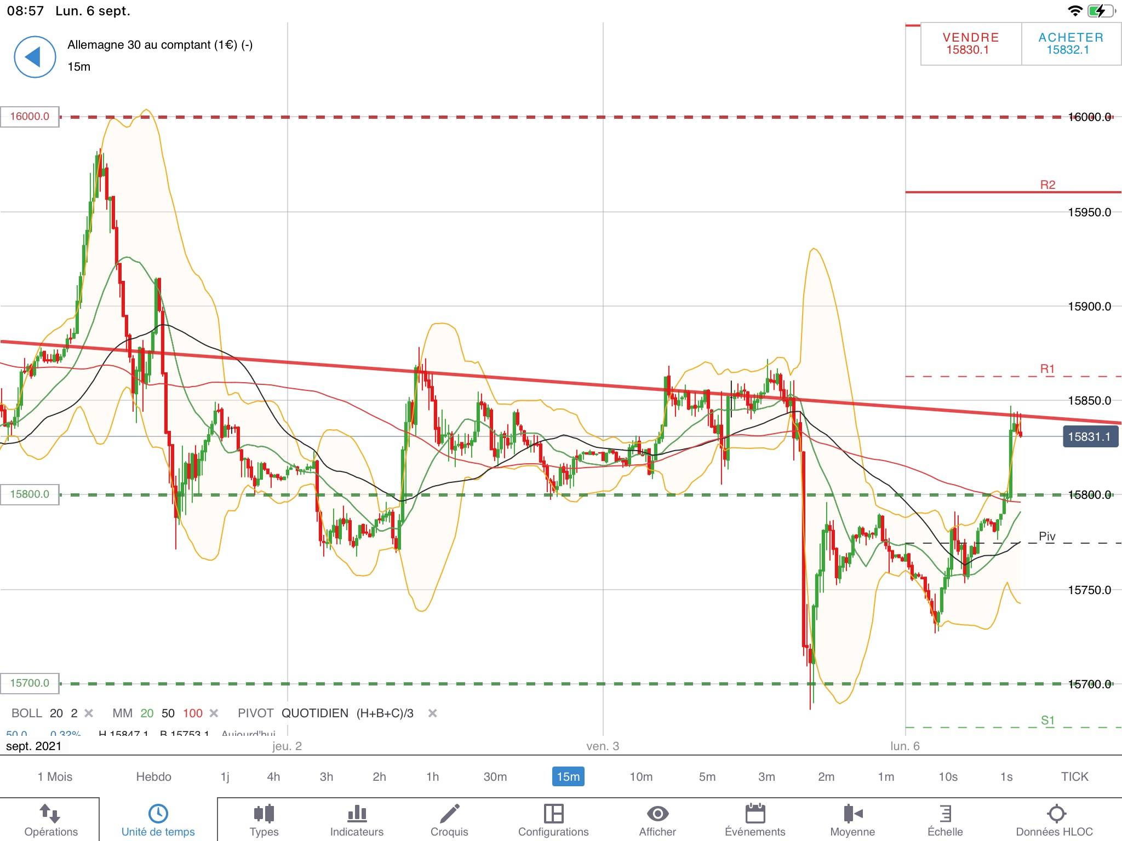Open the Événements calendar icon
1122x841 pixels.
[755, 814]
